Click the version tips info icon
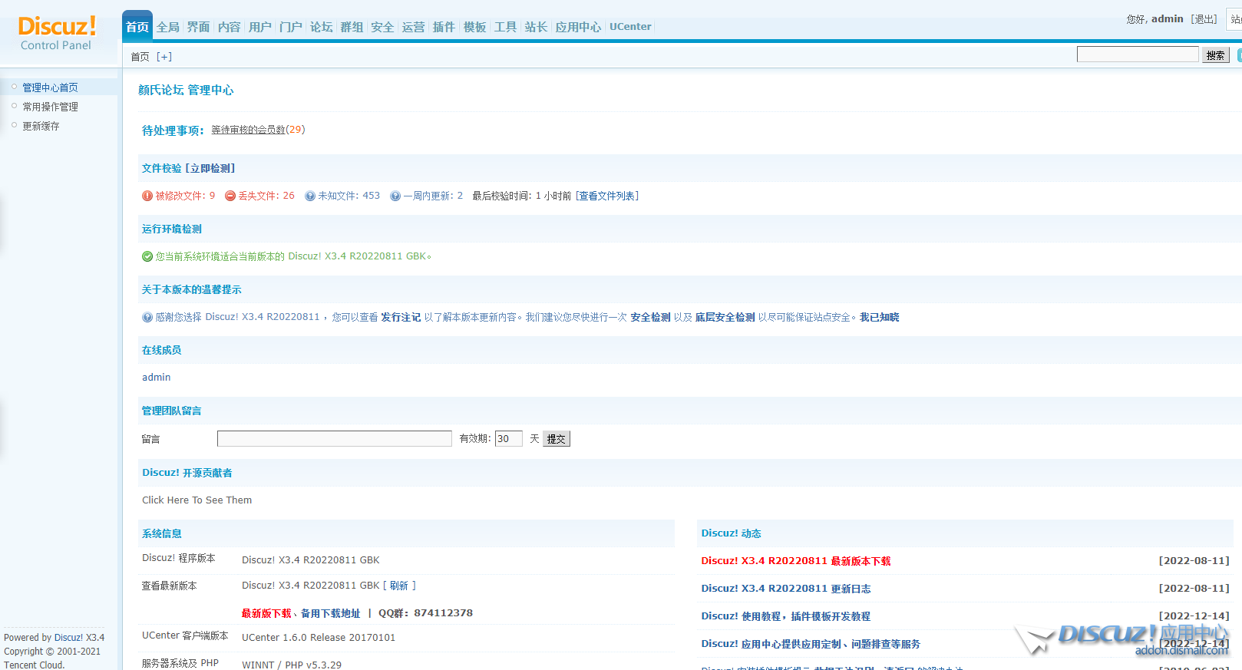Image resolution: width=1242 pixels, height=670 pixels. (x=147, y=317)
